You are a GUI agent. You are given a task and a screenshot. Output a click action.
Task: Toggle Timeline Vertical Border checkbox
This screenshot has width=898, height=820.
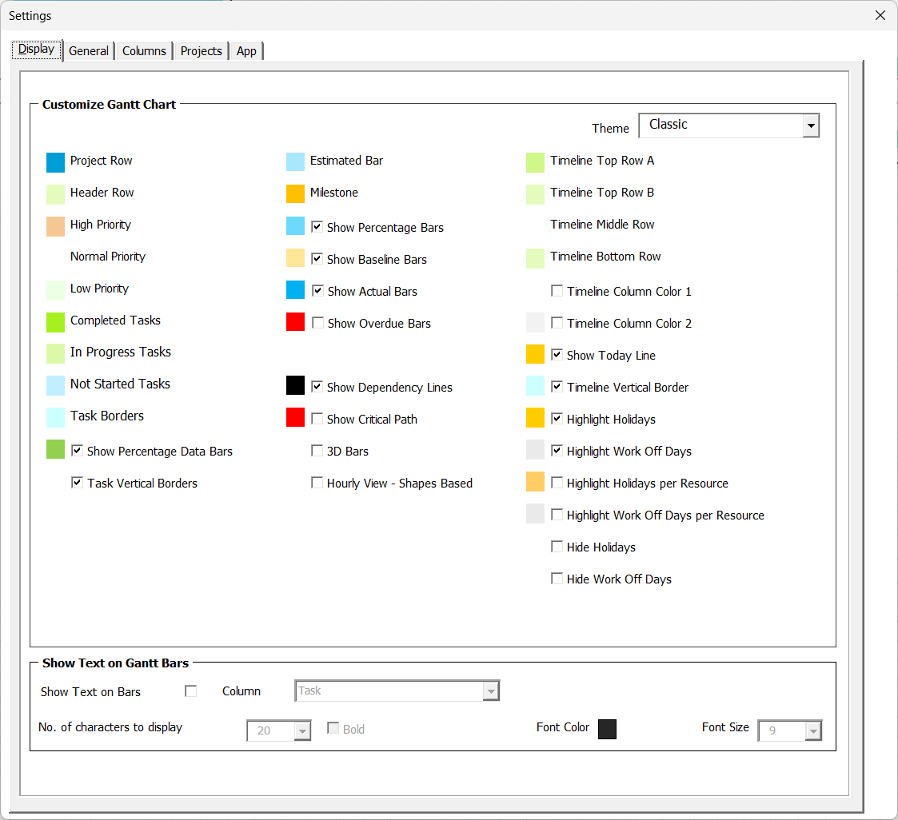(x=557, y=386)
